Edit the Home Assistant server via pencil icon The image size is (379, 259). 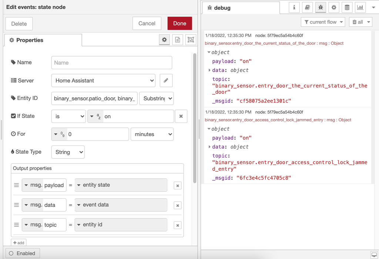point(166,80)
